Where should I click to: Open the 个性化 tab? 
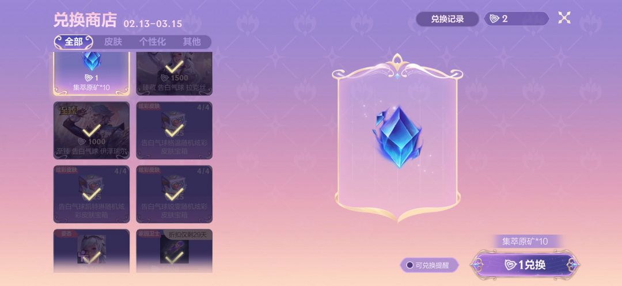pos(152,41)
